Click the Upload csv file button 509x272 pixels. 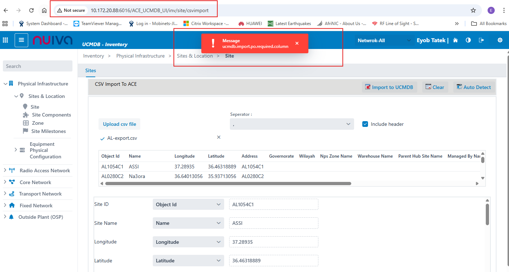(x=120, y=124)
